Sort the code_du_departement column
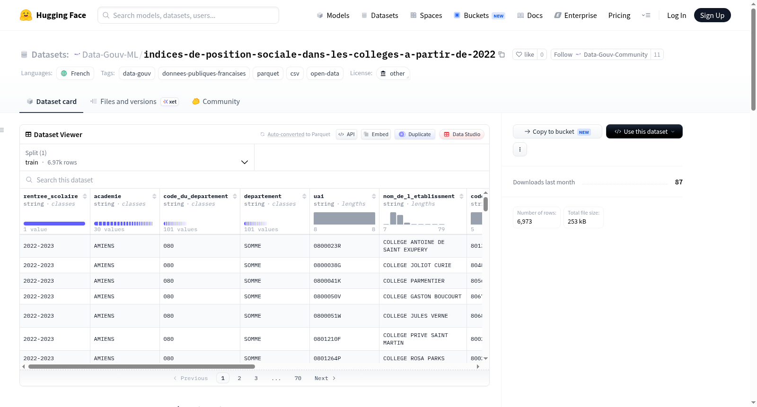757x407 pixels. 235,196
